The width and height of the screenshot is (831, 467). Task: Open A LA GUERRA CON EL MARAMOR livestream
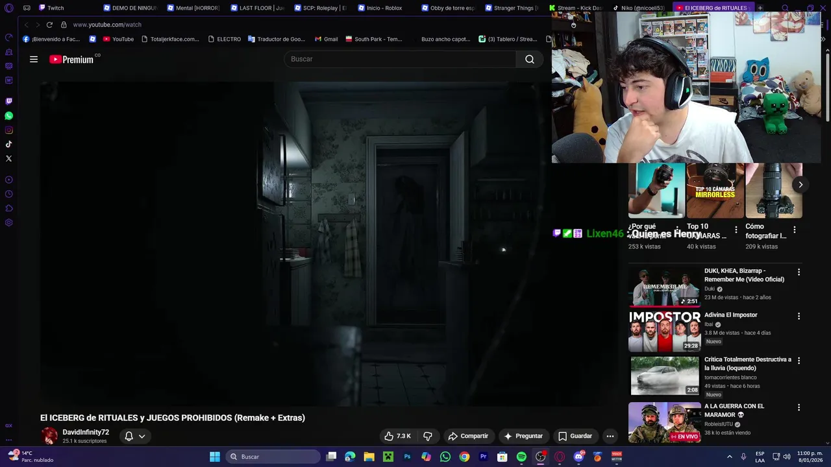tap(664, 422)
